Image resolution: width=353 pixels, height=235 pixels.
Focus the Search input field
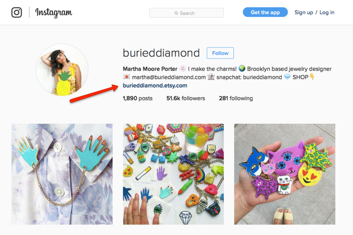point(186,13)
